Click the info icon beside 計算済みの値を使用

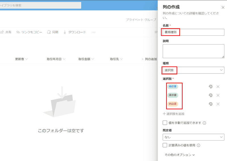click(199, 145)
